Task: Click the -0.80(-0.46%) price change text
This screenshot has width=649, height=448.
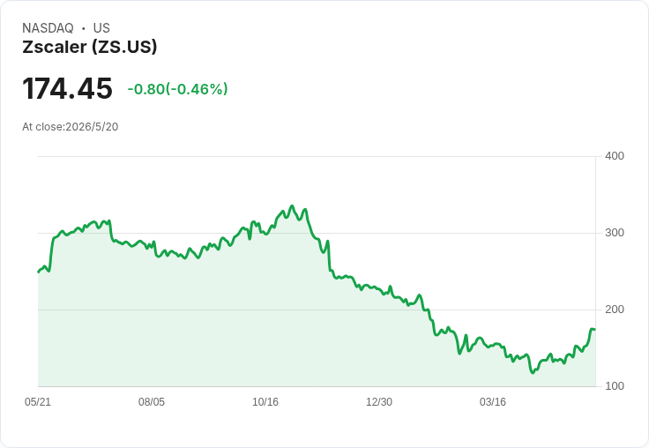Action: 177,89
